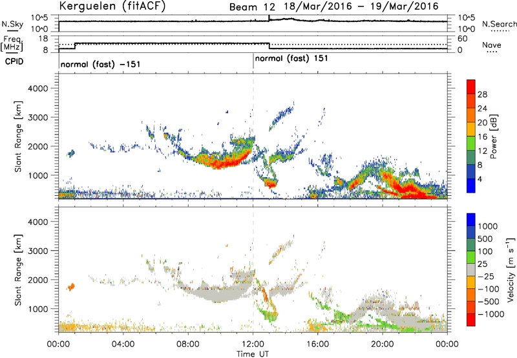Select the 'normal (fast) 151' CPID annotation
Viewport: 517px width, 358px height.
(x=291, y=58)
